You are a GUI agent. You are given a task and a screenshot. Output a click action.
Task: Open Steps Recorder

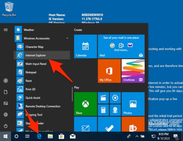(x=42, y=123)
